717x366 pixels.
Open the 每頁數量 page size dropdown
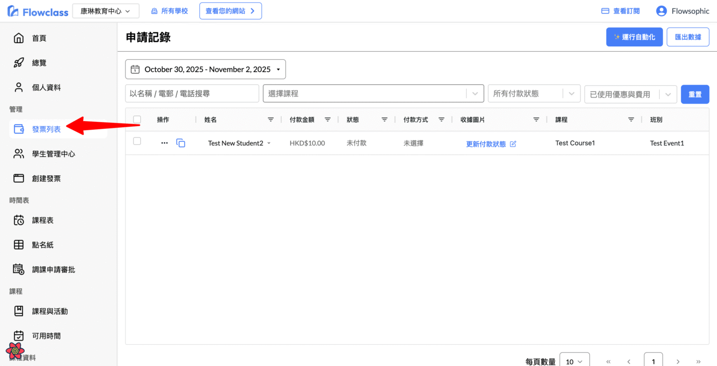click(574, 362)
